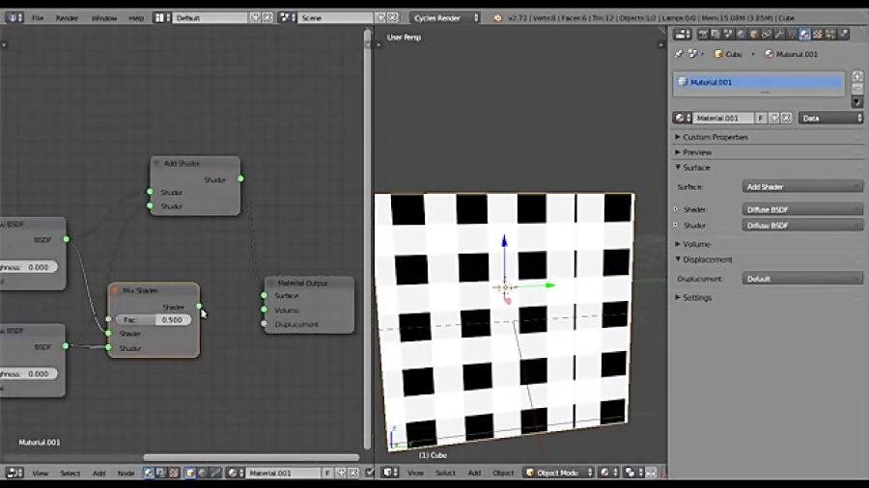Screen dimensions: 869x488
Task: Add a new scene
Action: pos(380,17)
